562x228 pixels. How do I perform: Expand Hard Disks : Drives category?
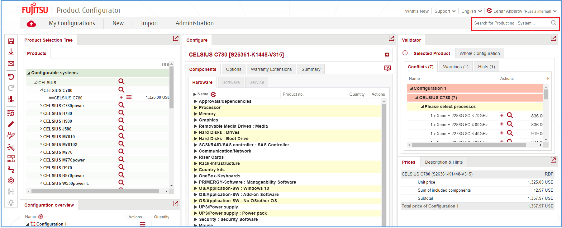click(196, 132)
